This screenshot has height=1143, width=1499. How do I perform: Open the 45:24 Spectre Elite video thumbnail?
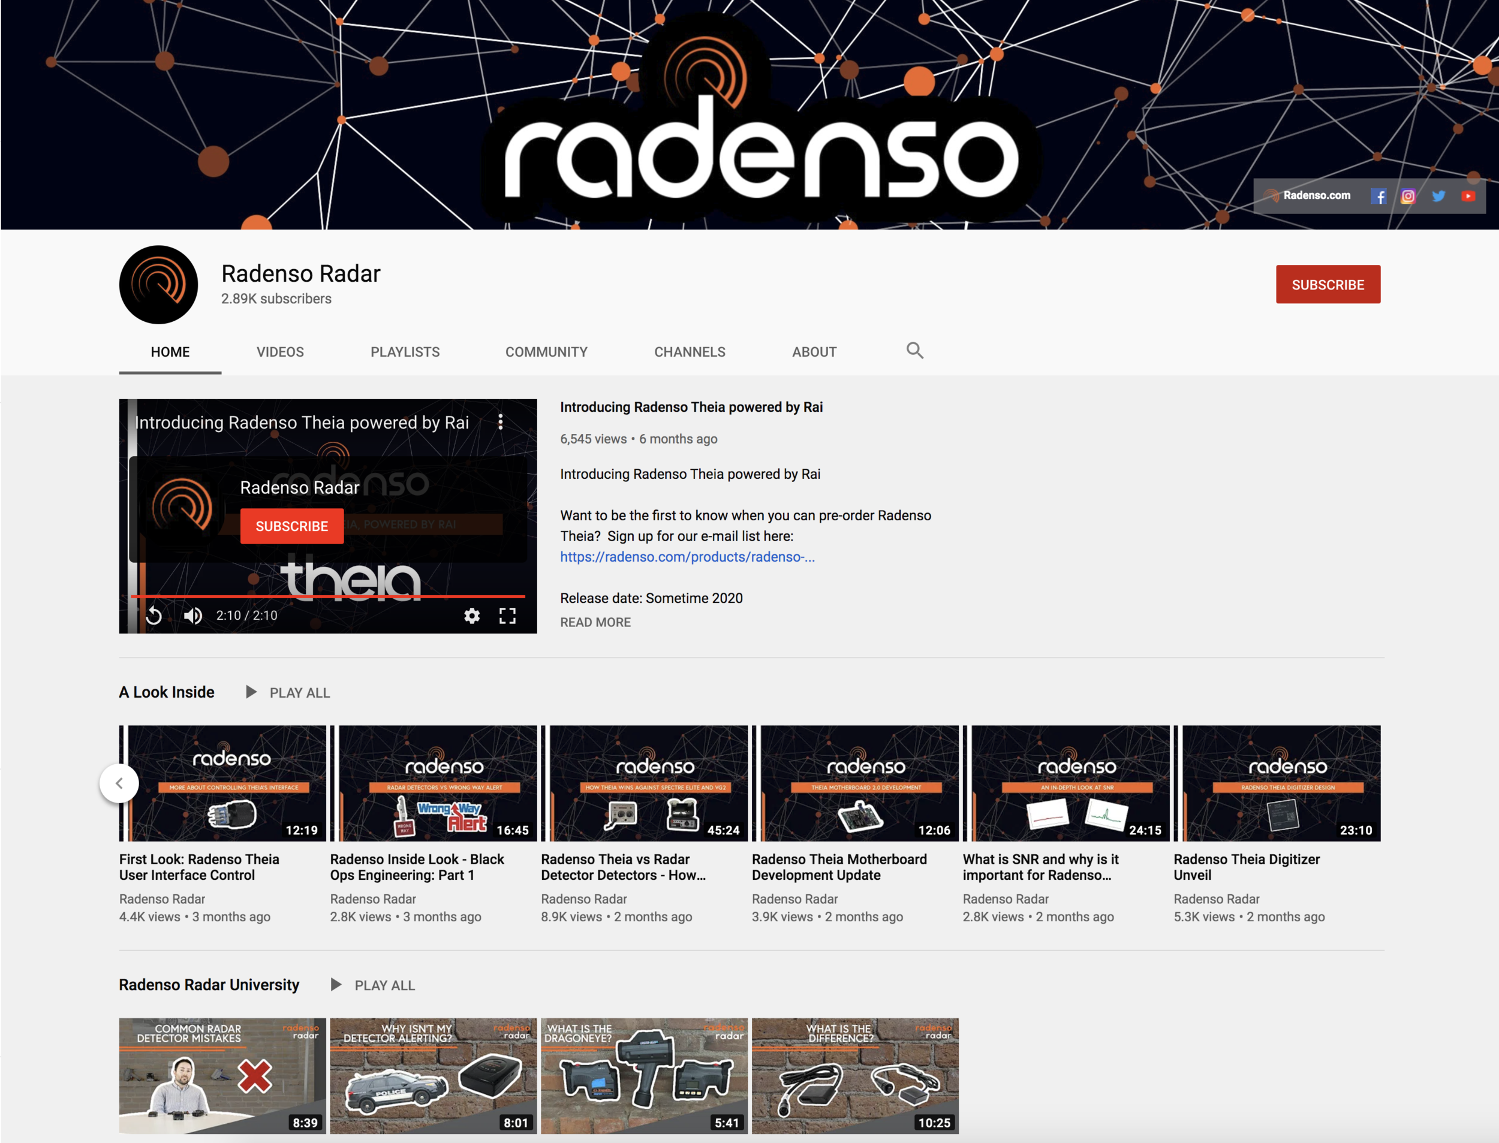[x=645, y=783]
